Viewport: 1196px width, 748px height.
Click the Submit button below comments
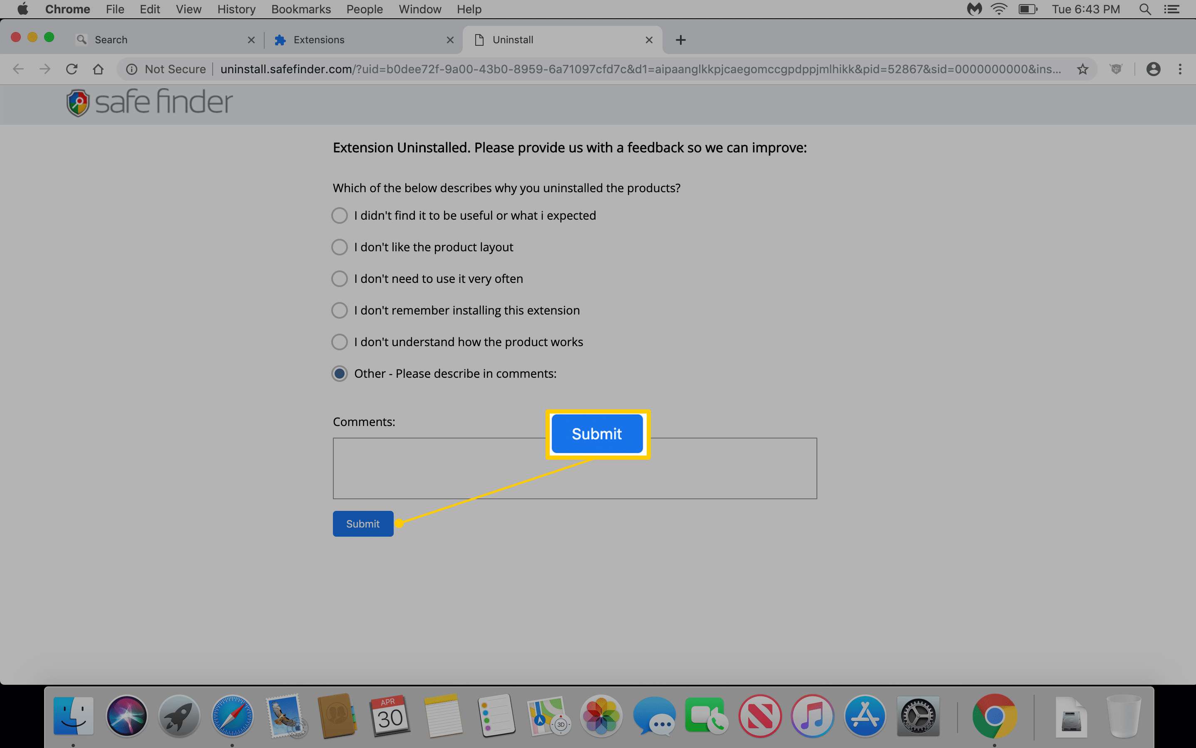[x=362, y=523]
